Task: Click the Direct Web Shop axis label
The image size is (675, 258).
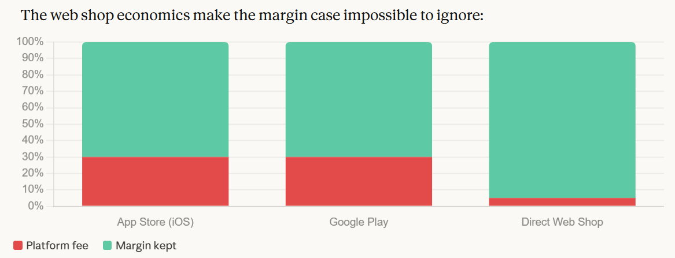Action: click(x=562, y=222)
